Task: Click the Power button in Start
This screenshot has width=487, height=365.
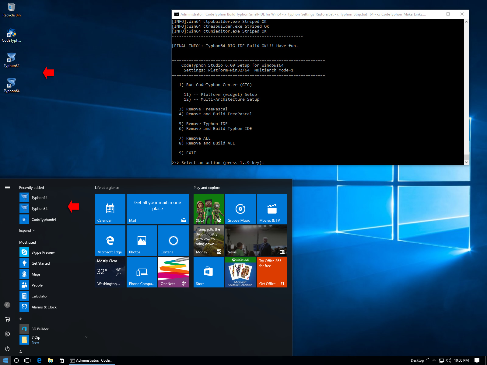Action: (x=7, y=349)
